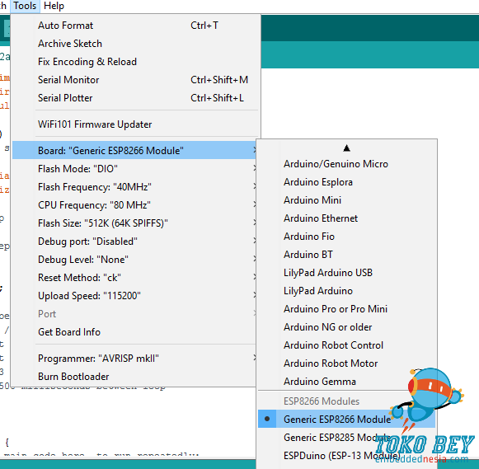Click Get Board Info
This screenshot has width=479, height=469.
pyautogui.click(x=134, y=332)
